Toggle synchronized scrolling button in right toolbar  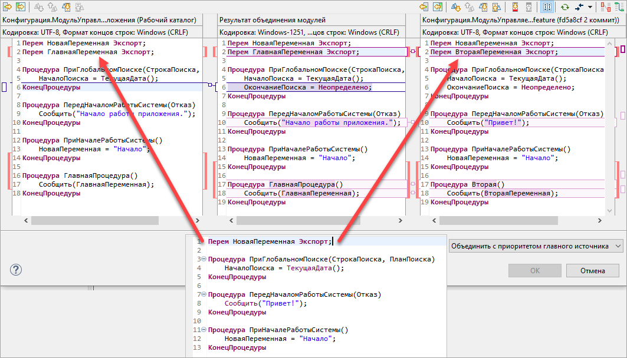(x=547, y=7)
